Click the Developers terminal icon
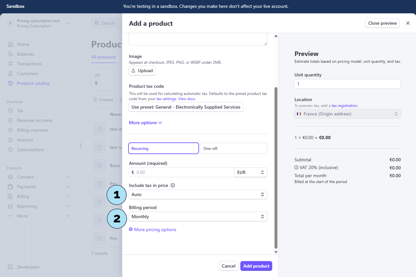The width and height of the screenshot is (416, 277). click(10, 267)
